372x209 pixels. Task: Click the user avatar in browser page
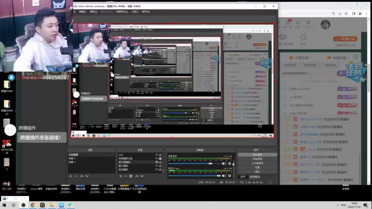[325, 25]
